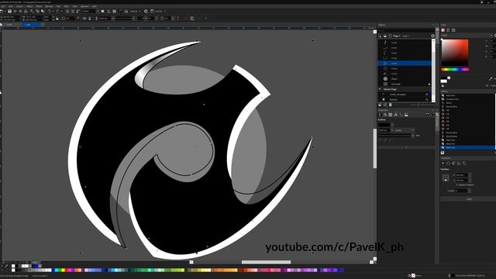Image resolution: width=496 pixels, height=279 pixels.
Task: Click the Publish to PDF icon
Action: [77, 11]
